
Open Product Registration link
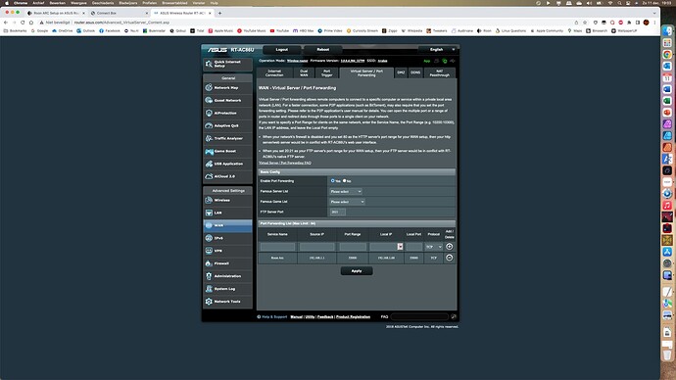(353, 317)
